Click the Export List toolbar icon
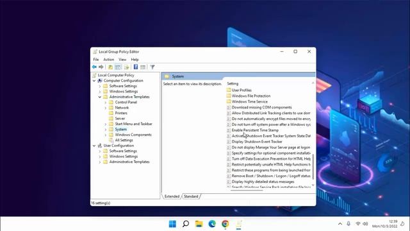Viewport: 410px width, 231px height. (x=127, y=67)
